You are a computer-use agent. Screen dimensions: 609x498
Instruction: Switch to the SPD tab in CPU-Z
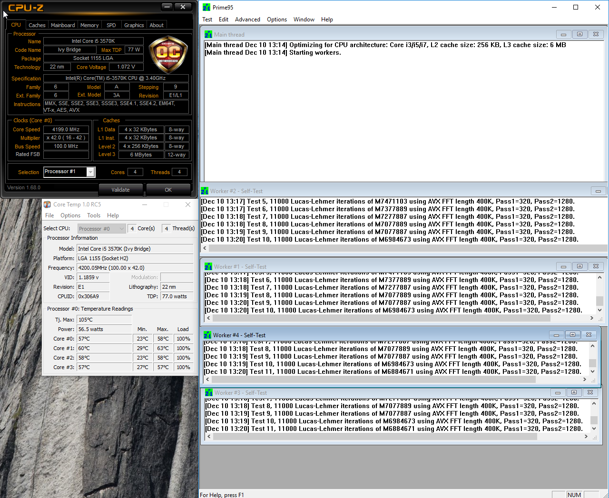(x=111, y=25)
